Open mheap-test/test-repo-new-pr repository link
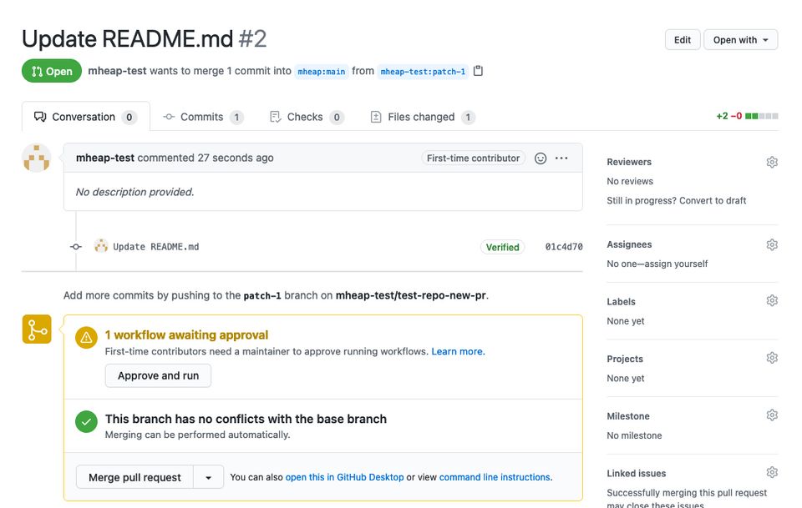 pos(411,295)
